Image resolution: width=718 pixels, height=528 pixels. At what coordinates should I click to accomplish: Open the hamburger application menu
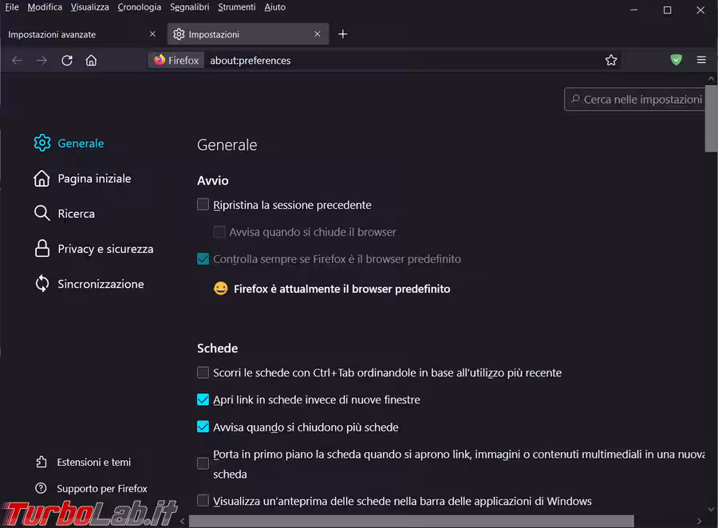[701, 61]
